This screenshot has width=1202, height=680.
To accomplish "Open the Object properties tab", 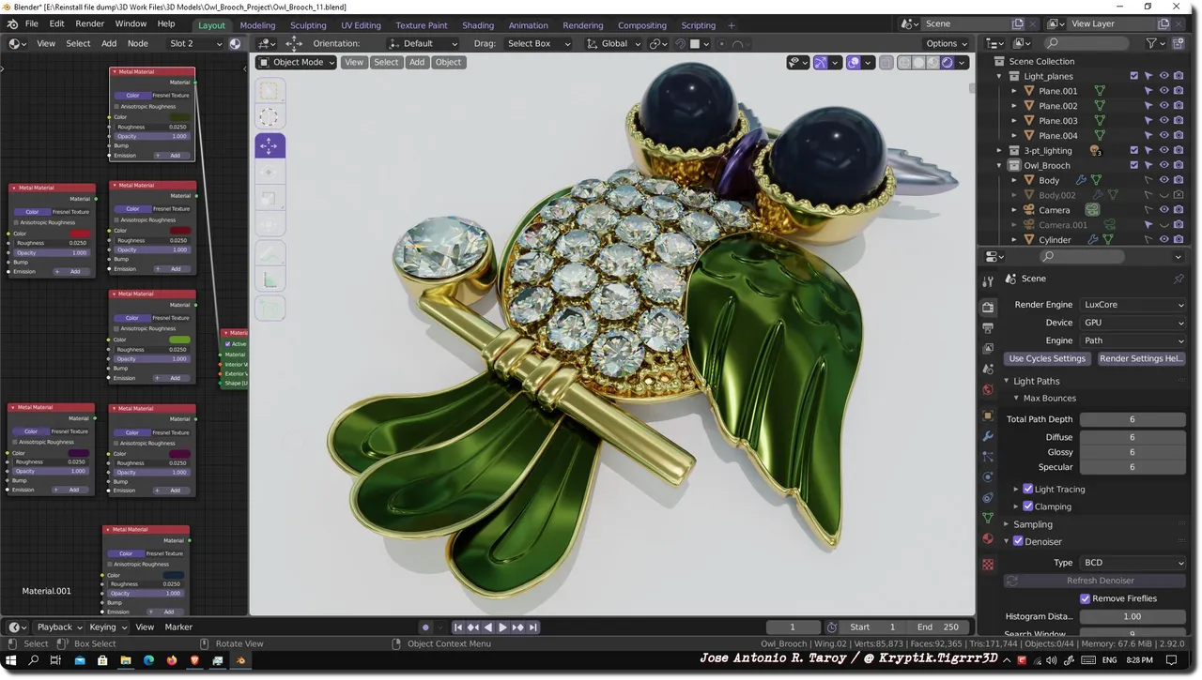I will click(x=988, y=416).
